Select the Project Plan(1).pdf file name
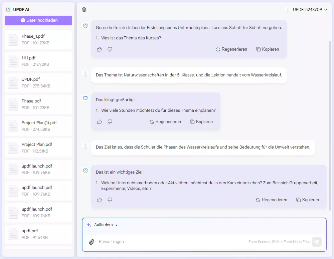This screenshot has width=334, height=259. 39,123
